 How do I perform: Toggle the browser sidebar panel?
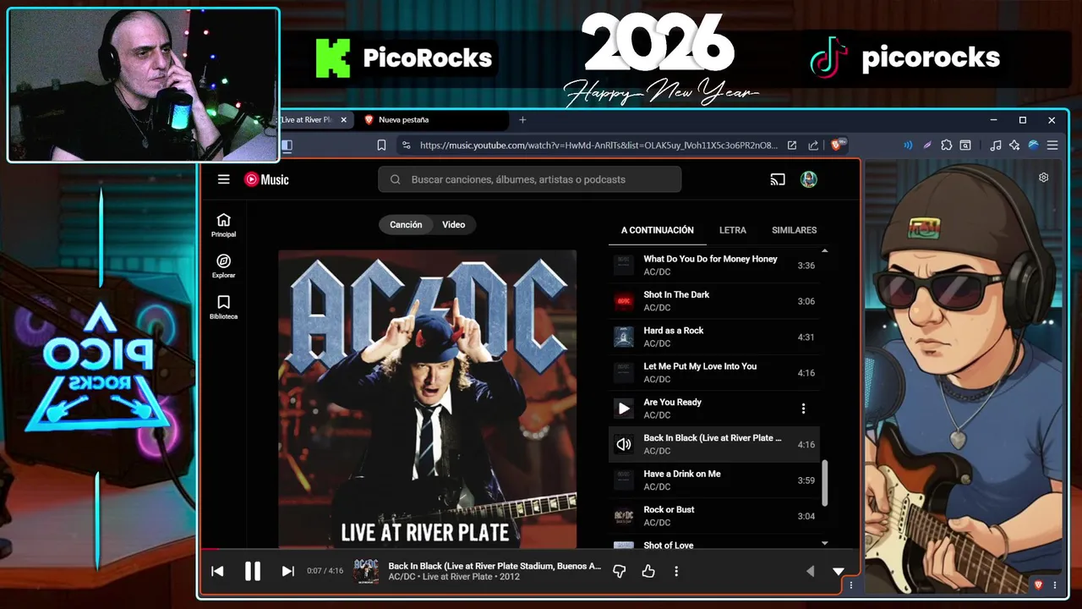click(x=287, y=145)
